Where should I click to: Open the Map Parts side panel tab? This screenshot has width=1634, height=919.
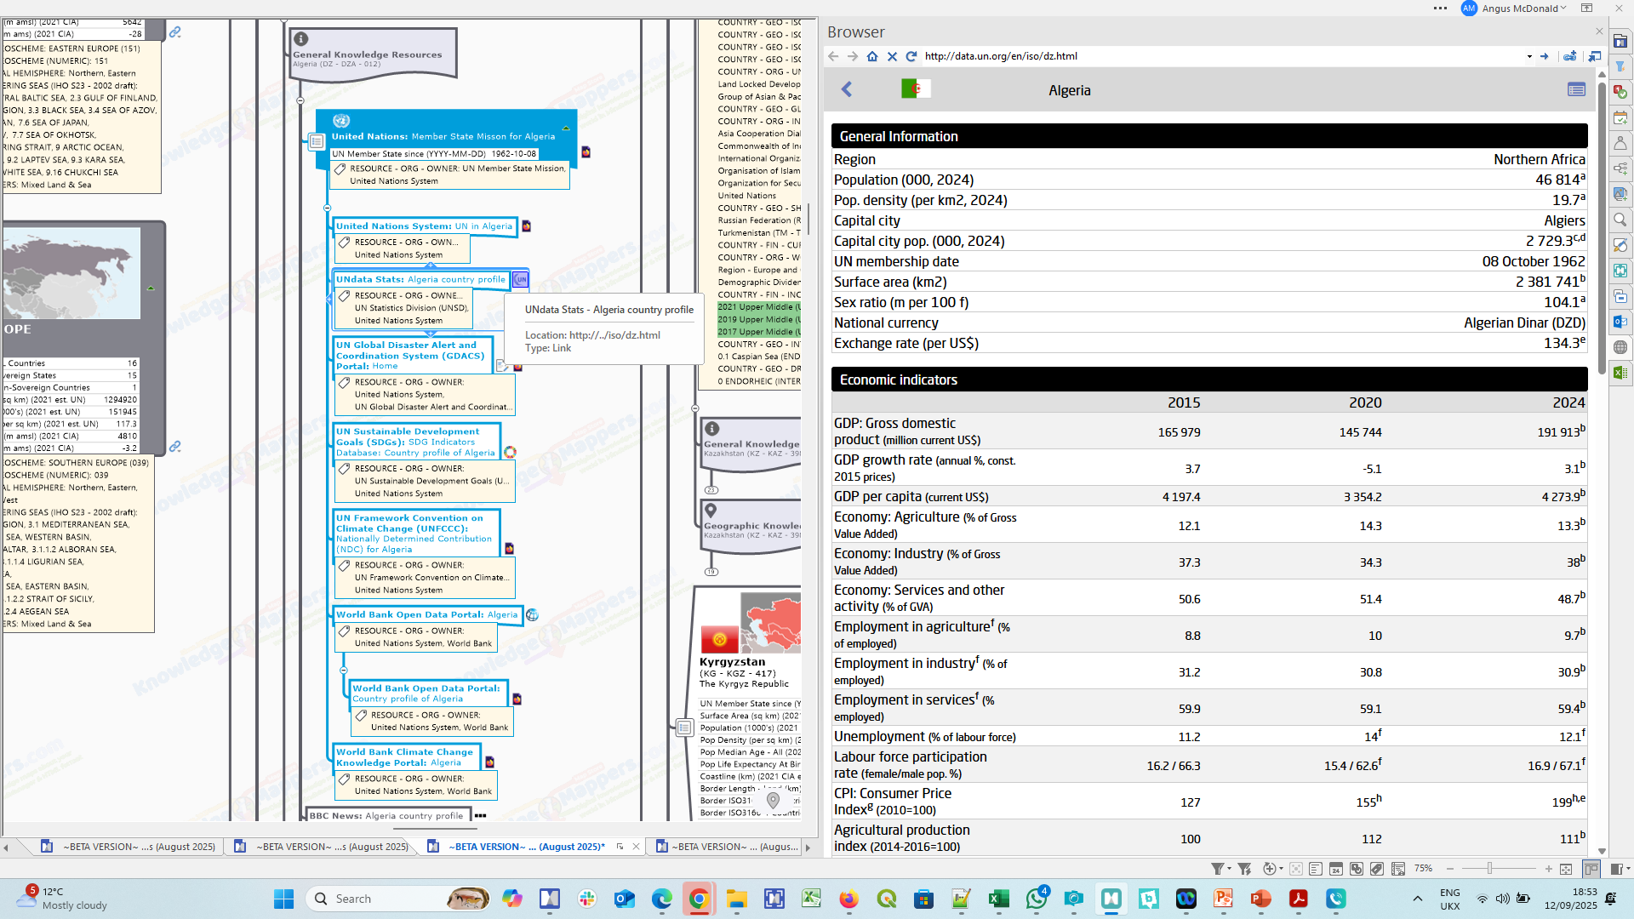point(1620,168)
